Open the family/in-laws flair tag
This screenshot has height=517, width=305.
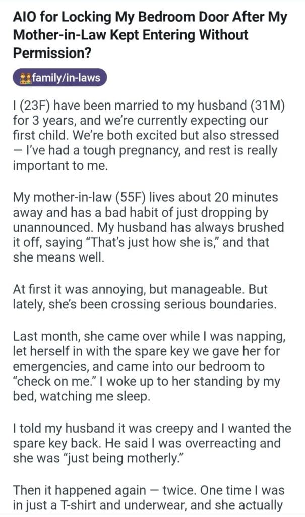(x=60, y=78)
